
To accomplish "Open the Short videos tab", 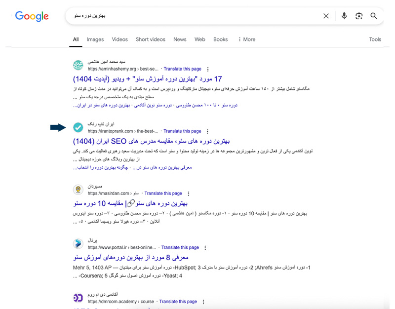I will pyautogui.click(x=151, y=39).
